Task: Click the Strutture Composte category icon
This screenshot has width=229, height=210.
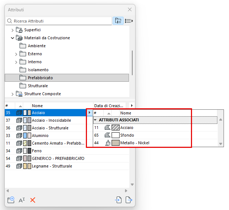Action: coord(19,94)
